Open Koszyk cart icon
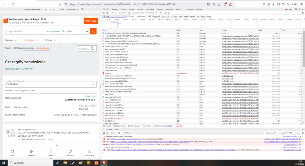The height and width of the screenshot is (166, 305). [51, 153]
